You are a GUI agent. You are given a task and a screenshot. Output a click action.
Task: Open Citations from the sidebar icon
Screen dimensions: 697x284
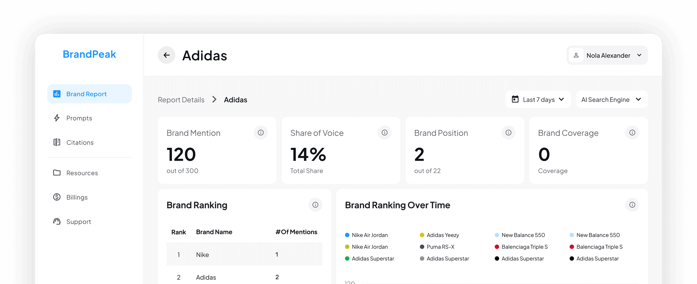tap(57, 142)
